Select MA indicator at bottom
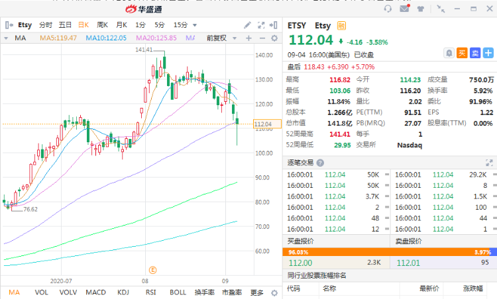Viewport: 497px width, 299px height. coord(15,292)
